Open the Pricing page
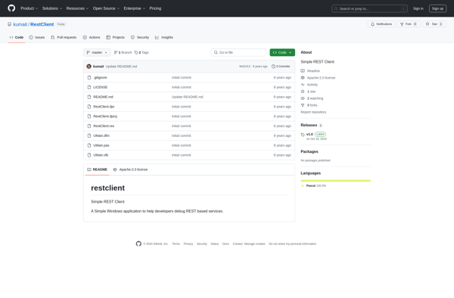 (155, 8)
